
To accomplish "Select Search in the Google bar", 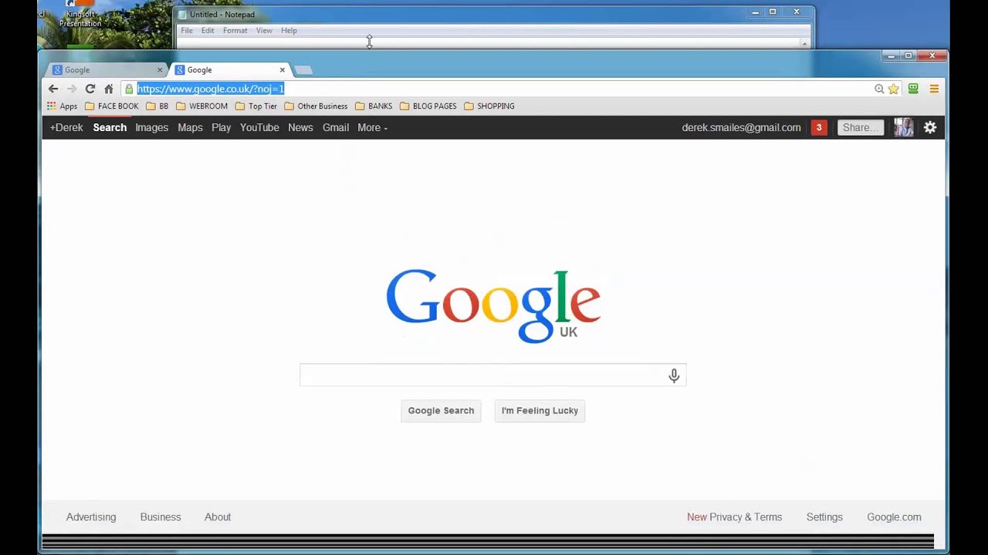I will click(110, 128).
